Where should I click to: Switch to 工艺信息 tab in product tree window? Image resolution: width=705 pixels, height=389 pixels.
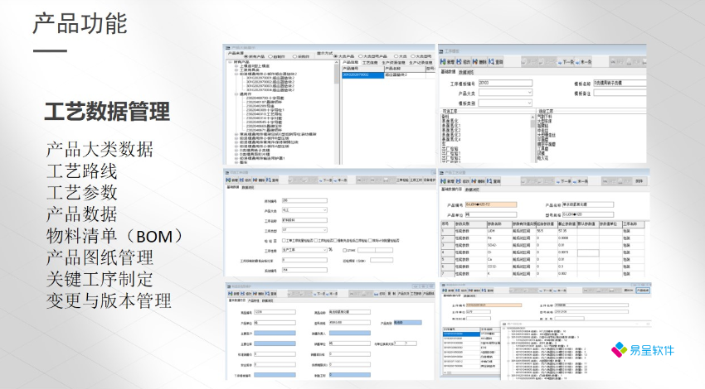[x=370, y=63]
